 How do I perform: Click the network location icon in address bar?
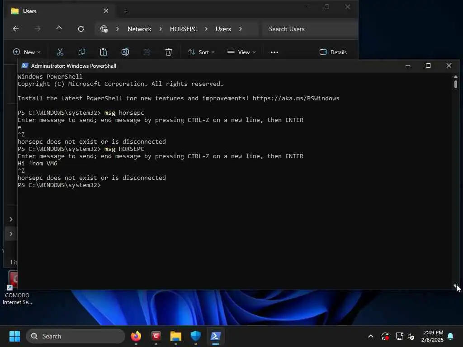tap(104, 29)
